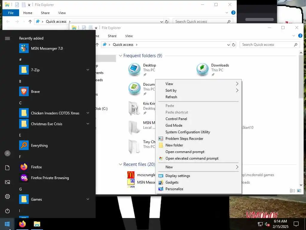Launch Firefox from Start menu list
The width and height of the screenshot is (306, 230).
pos(55,167)
